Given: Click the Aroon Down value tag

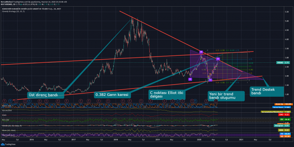Looking at the screenshot, I should click(281, 108).
